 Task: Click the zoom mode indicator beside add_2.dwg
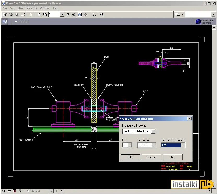pyautogui.click(x=5, y=21)
